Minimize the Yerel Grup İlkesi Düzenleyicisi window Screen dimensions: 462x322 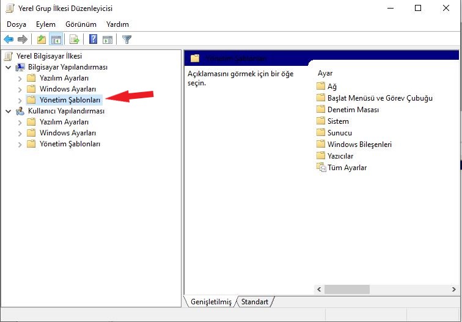391,9
